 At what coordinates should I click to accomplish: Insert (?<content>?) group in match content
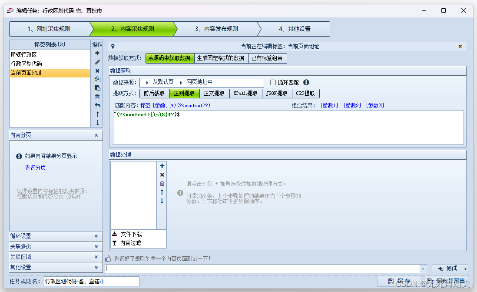coord(194,105)
